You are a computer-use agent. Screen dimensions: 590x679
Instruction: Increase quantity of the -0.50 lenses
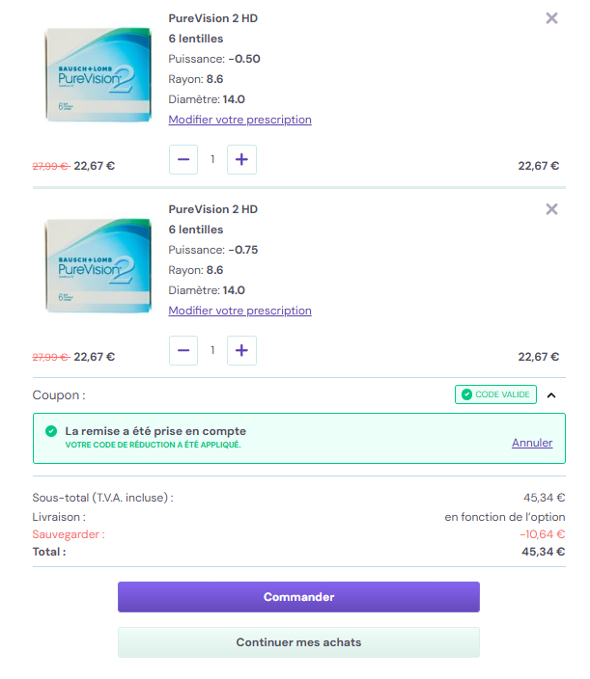point(241,159)
